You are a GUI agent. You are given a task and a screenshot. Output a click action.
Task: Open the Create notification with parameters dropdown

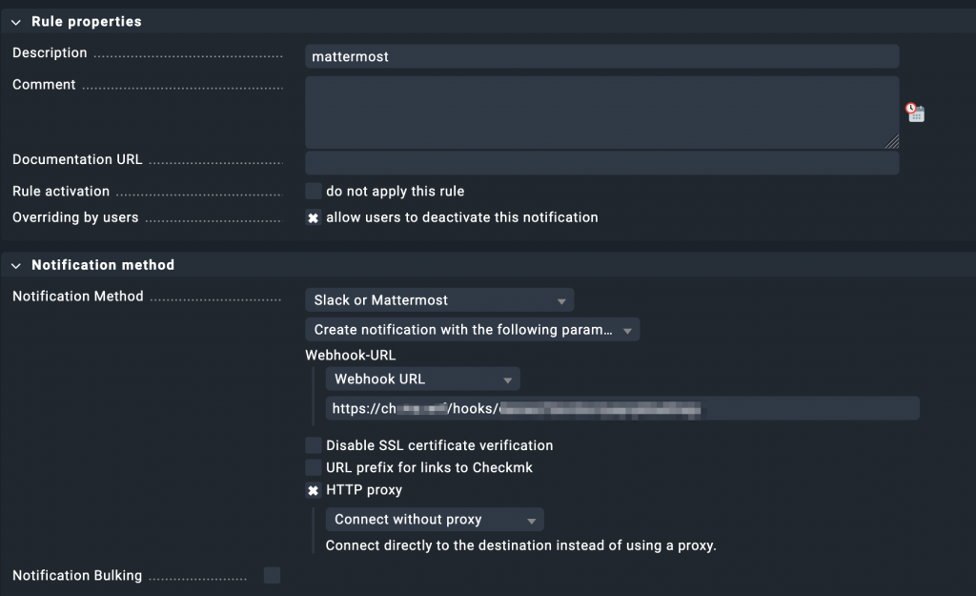(x=473, y=330)
